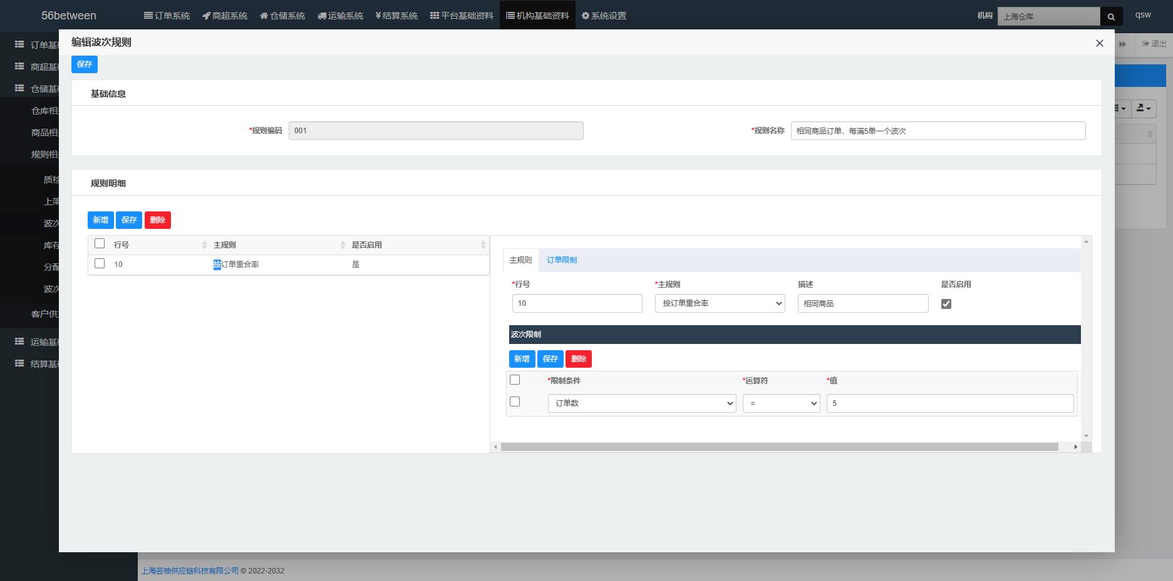Click the 订单基础 sidebar list icon
The image size is (1173, 581).
click(x=19, y=44)
